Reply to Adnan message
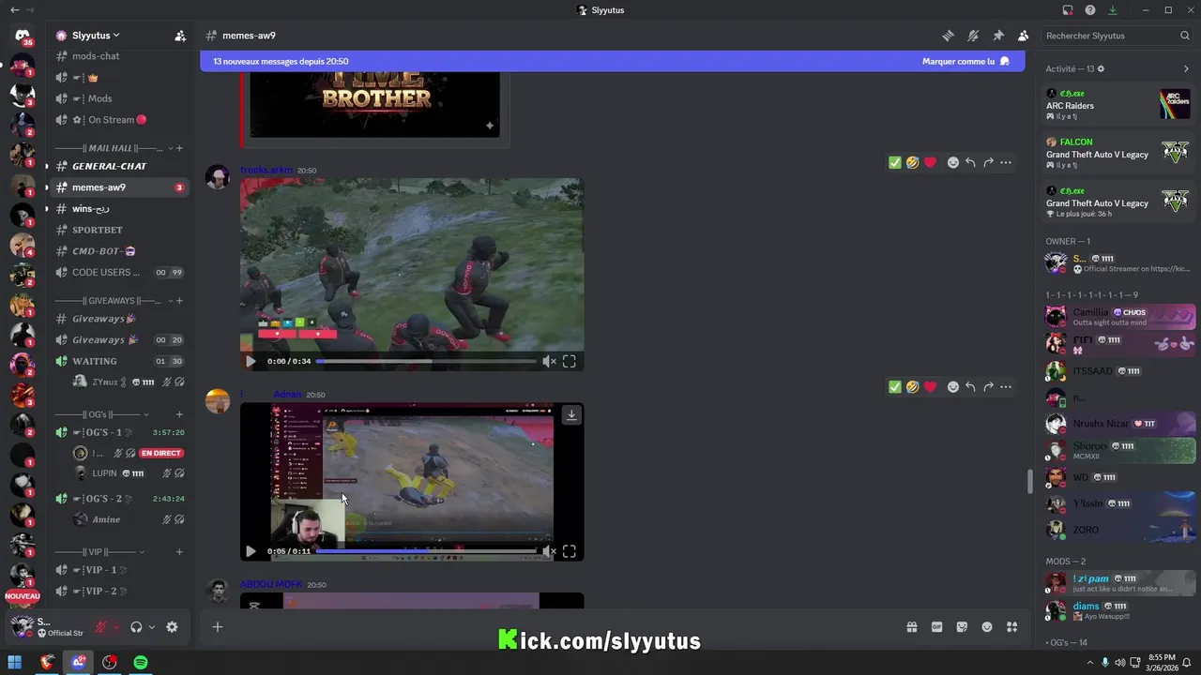The height and width of the screenshot is (675, 1201). click(970, 386)
